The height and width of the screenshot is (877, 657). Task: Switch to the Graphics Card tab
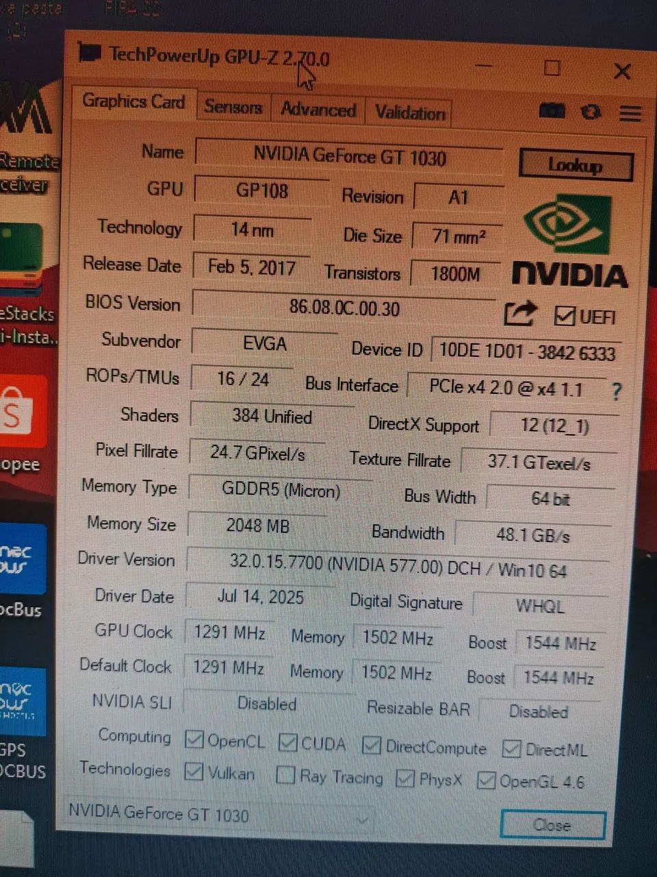(134, 102)
